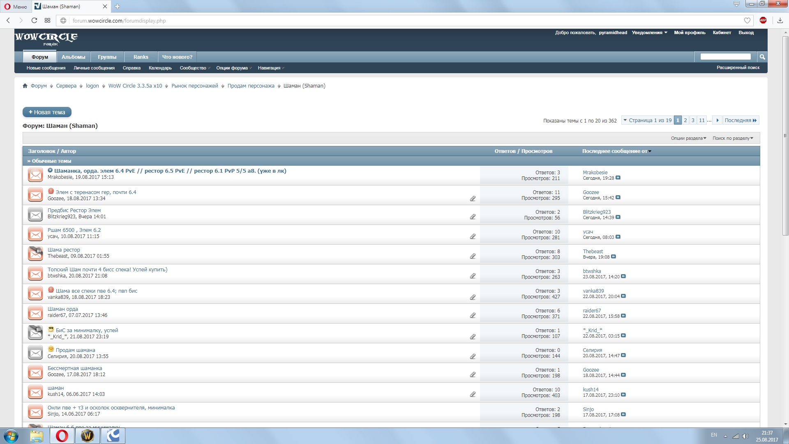Open the Опции раздела dropdown
789x444 pixels.
(x=688, y=138)
